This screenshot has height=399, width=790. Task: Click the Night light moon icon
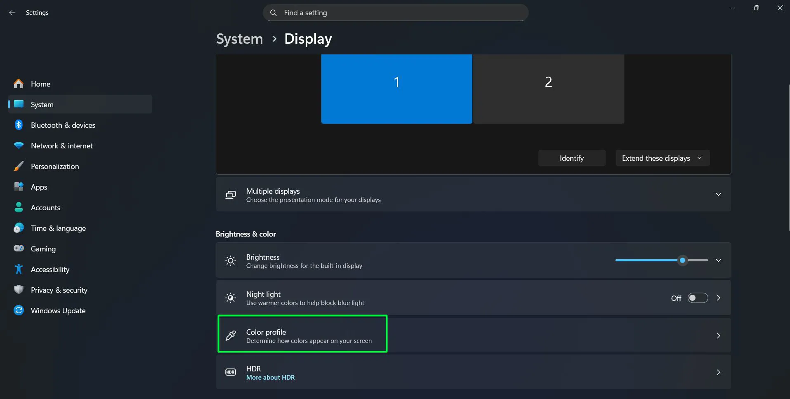[x=230, y=298]
